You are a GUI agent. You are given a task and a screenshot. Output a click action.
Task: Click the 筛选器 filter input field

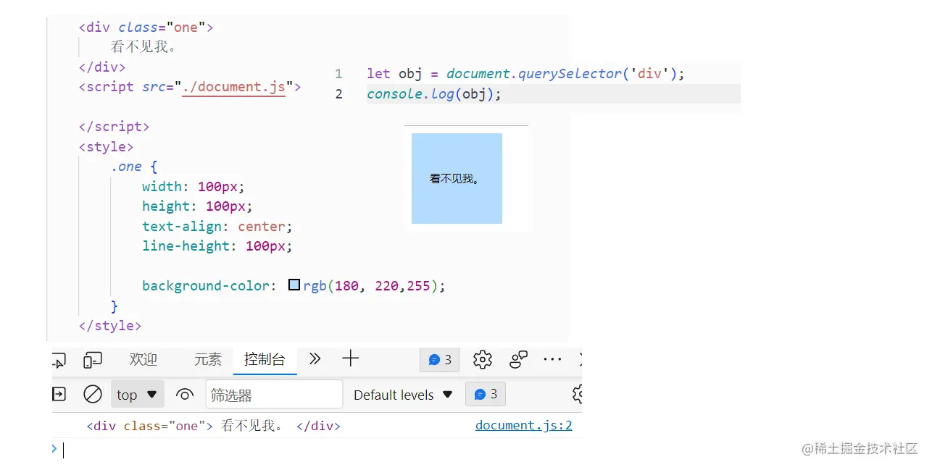274,395
